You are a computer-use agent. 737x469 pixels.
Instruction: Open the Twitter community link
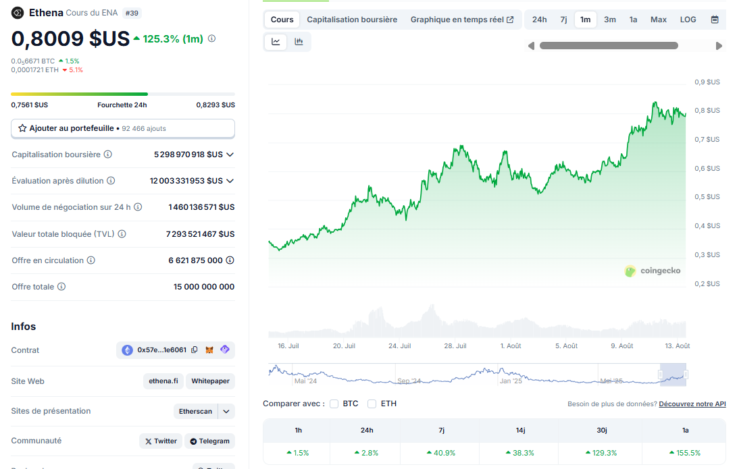tap(161, 441)
